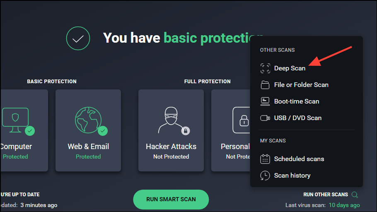Click the File or Folder Scan icon
Screen dimensions: 377x212
265,85
